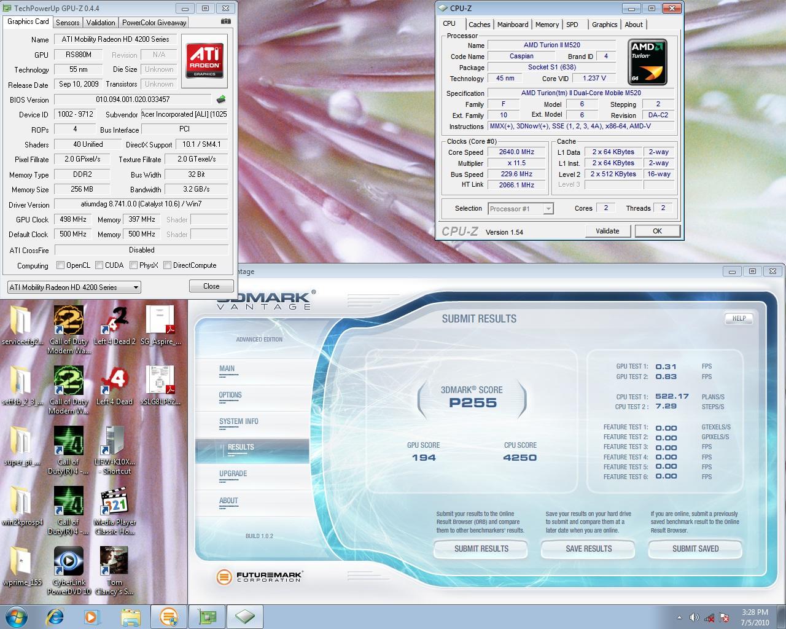Viewport: 786px width, 629px height.
Task: Open the setfsb_2_3 folder
Action: [x=22, y=386]
